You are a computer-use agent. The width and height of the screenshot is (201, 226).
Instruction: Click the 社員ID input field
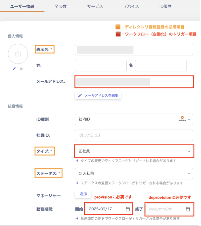tap(134, 135)
